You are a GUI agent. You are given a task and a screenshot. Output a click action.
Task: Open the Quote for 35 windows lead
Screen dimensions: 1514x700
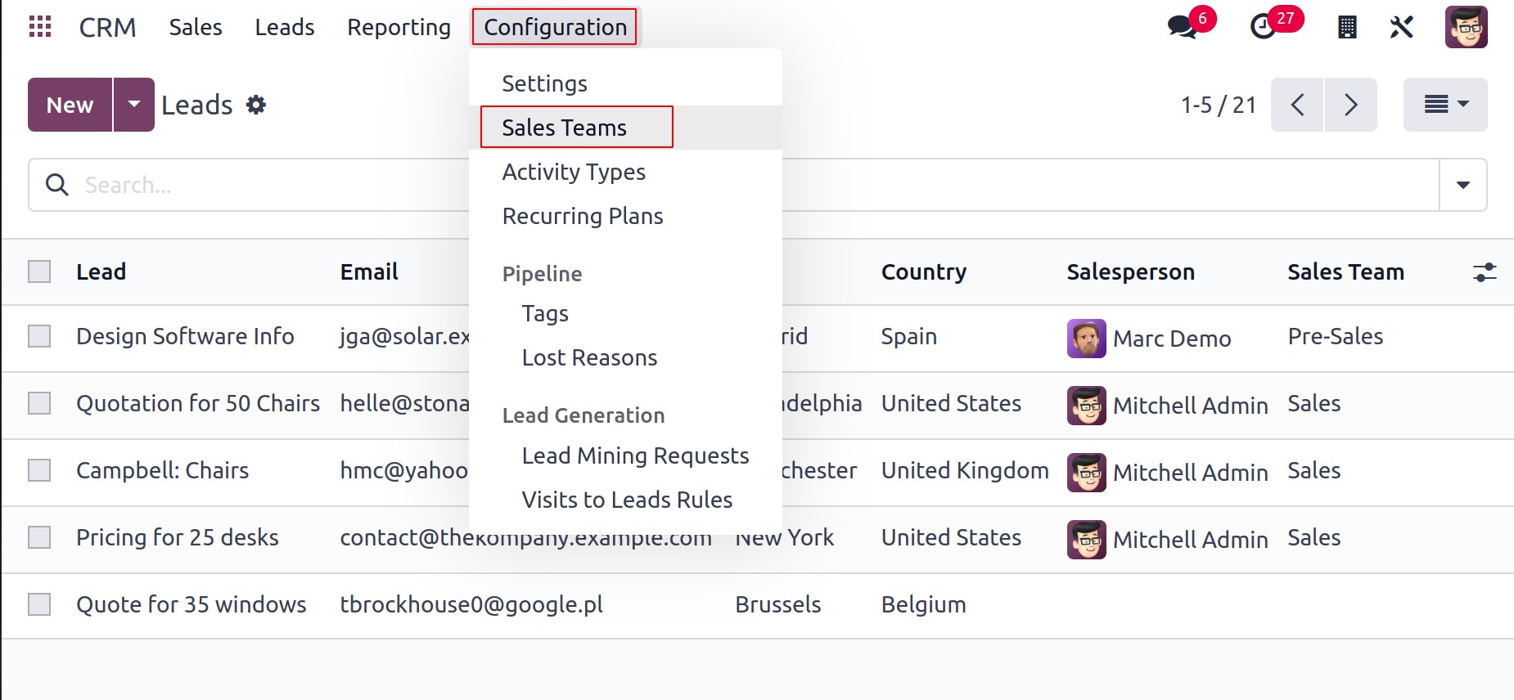[x=192, y=604]
